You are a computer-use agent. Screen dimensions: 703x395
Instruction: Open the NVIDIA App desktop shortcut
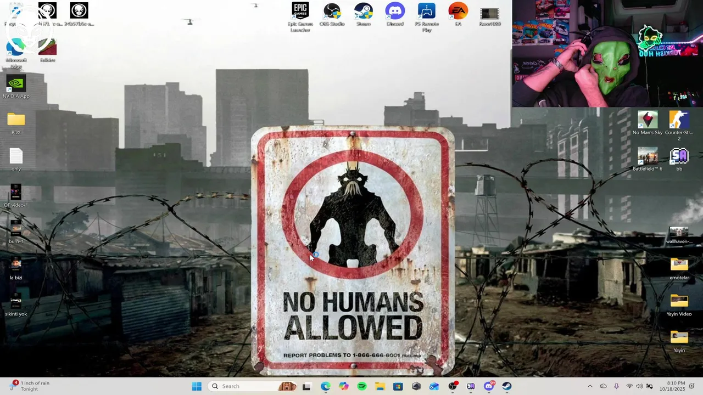coord(16,87)
